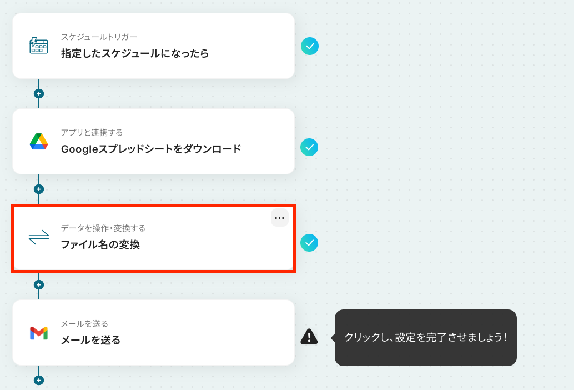Add a step below the Google Drive card
Viewport: 574px width, 390px height.
(x=39, y=189)
